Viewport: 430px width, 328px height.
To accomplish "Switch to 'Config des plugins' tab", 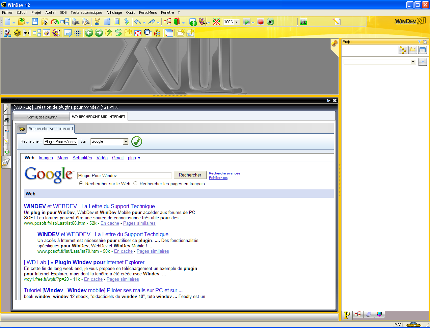I will 42,117.
